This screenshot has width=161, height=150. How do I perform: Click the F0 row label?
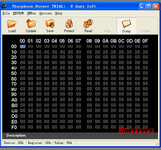(14, 127)
